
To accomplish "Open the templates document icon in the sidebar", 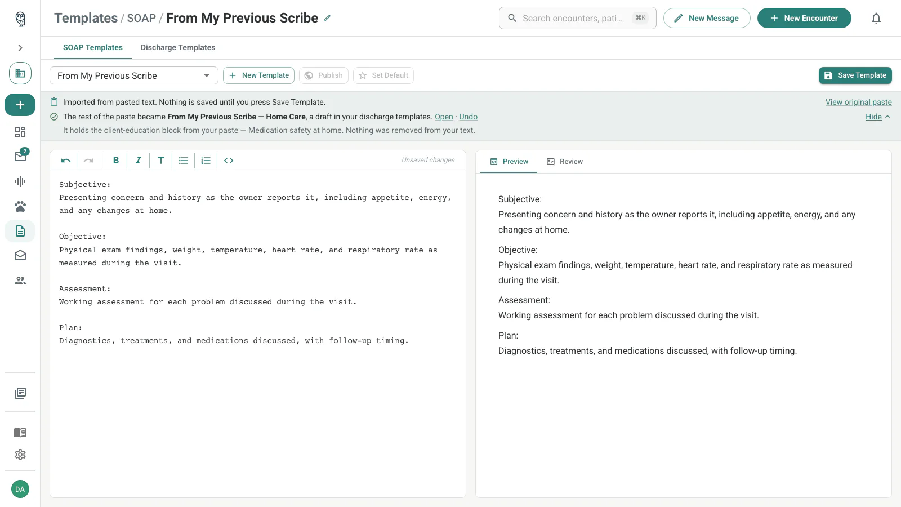I will pos(20,231).
